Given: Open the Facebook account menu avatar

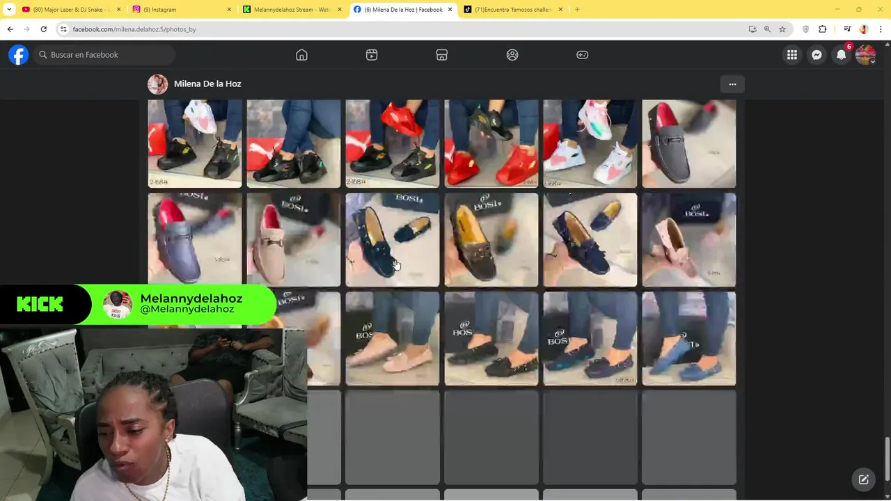Looking at the screenshot, I should pos(865,55).
